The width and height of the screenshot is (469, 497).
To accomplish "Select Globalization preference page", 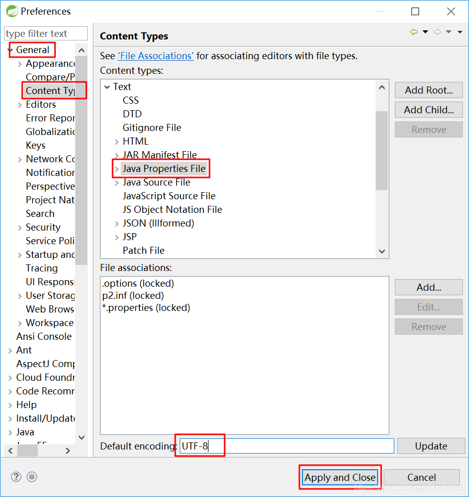I will [x=50, y=131].
